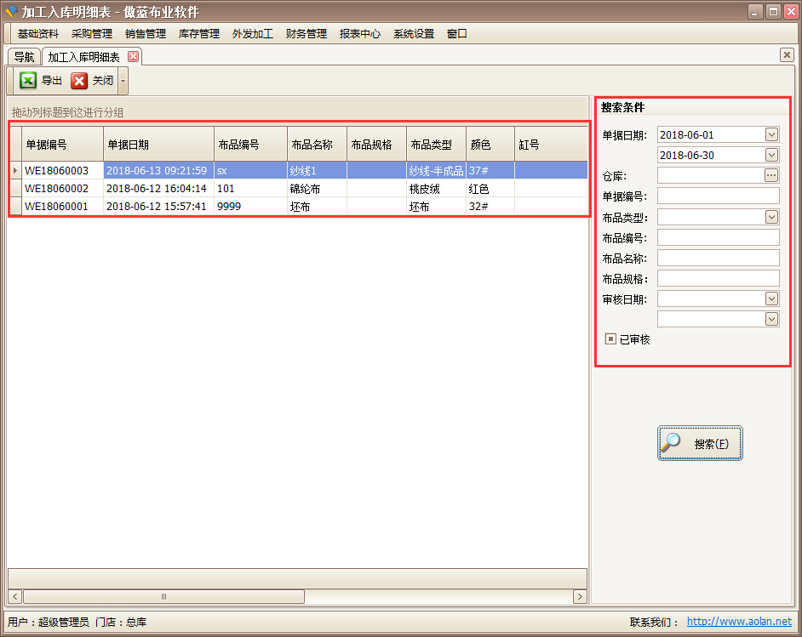Click the 单据编号 search input field
The height and width of the screenshot is (637, 802).
718,196
